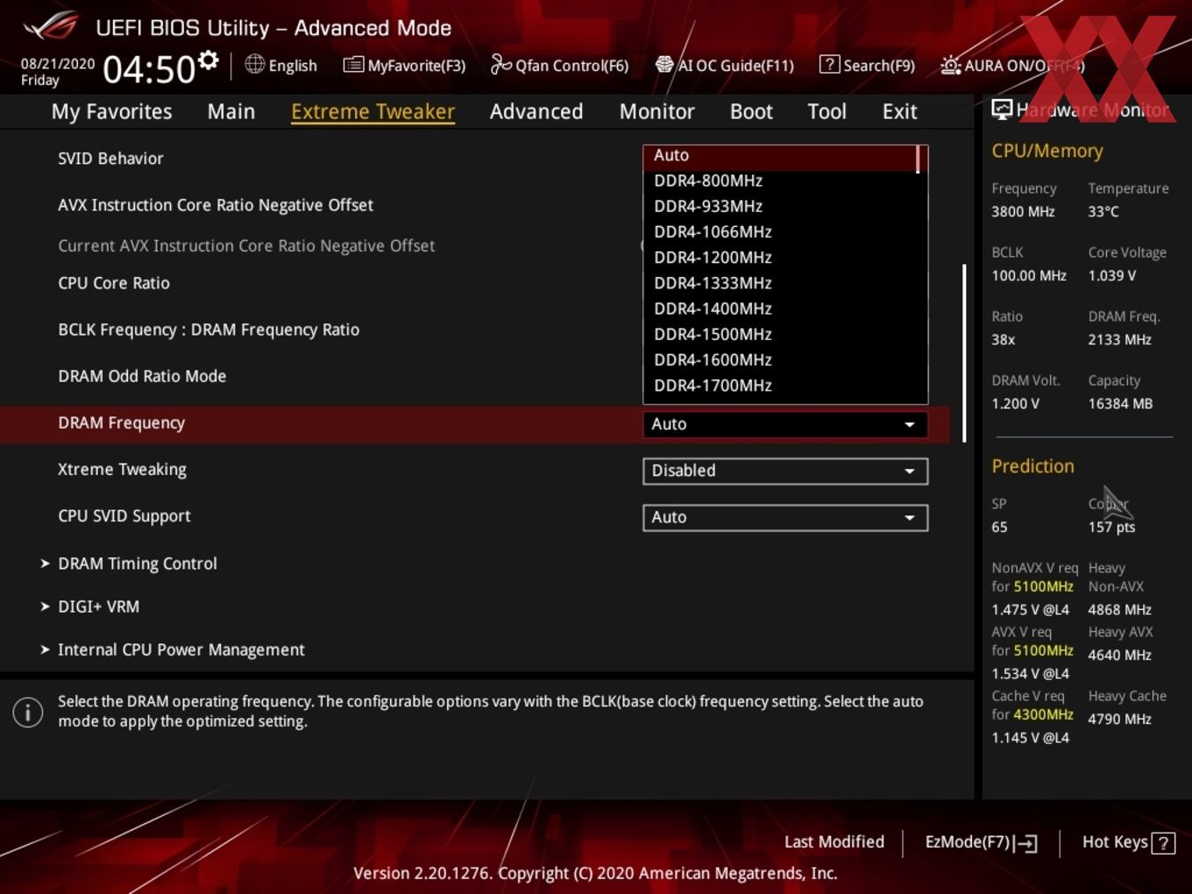Open the Exit tab

[x=899, y=111]
